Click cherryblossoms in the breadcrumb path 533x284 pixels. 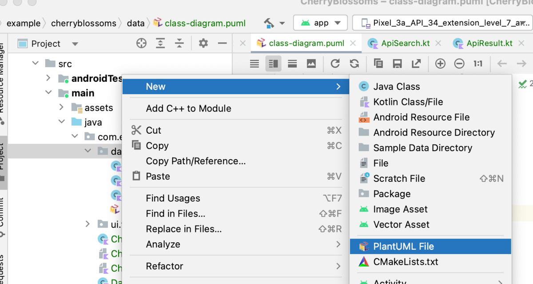[84, 23]
